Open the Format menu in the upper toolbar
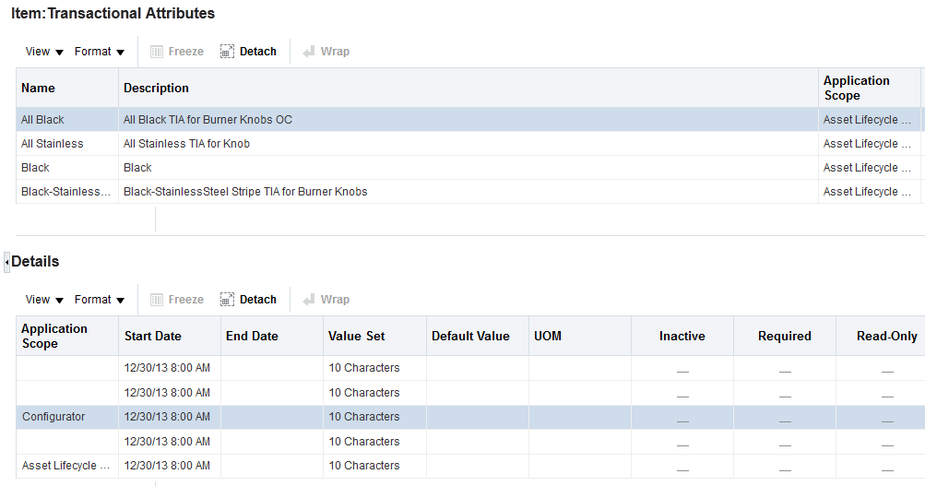Viewport: 925px width, 486px height. (x=100, y=52)
